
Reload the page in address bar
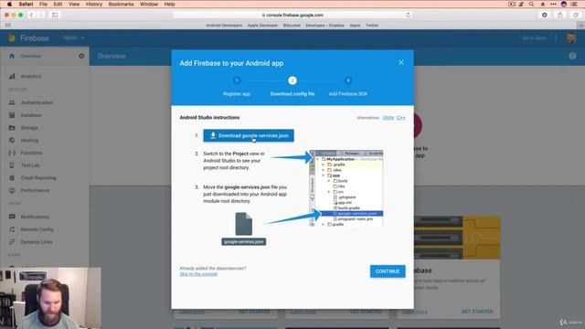coord(408,15)
